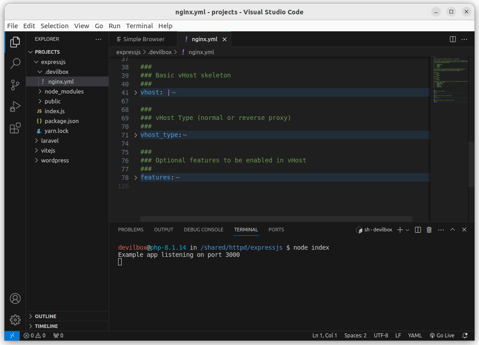
Task: Switch to the DEBUG CONSOLE tab
Action: (x=203, y=230)
